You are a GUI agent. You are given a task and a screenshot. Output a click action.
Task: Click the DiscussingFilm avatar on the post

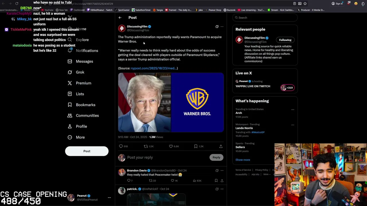click(122, 28)
